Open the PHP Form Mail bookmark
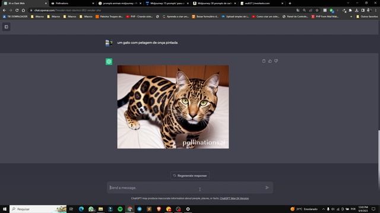The width and height of the screenshot is (380, 213). pos(325,17)
